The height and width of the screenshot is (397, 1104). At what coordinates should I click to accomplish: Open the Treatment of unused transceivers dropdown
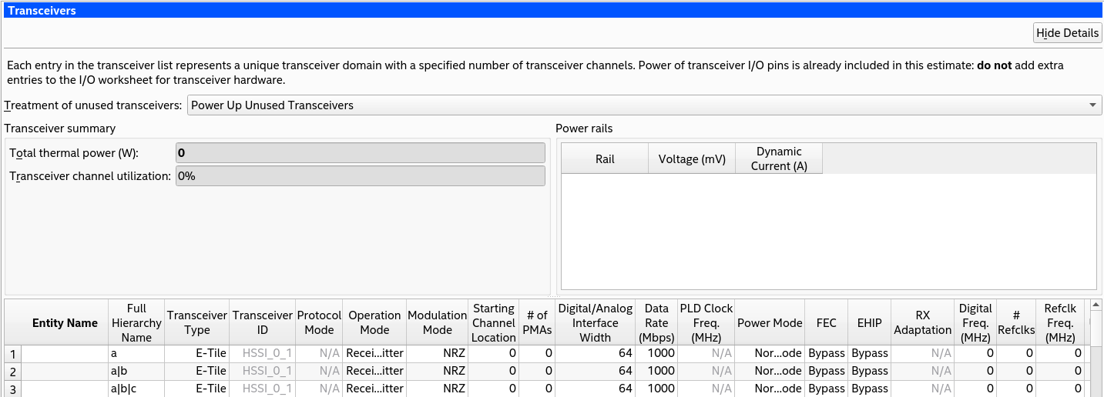coord(644,105)
